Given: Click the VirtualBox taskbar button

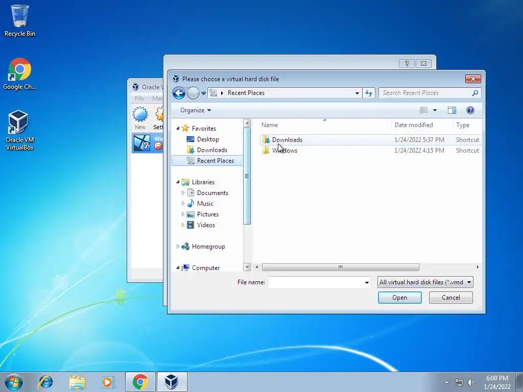Looking at the screenshot, I should 172,382.
